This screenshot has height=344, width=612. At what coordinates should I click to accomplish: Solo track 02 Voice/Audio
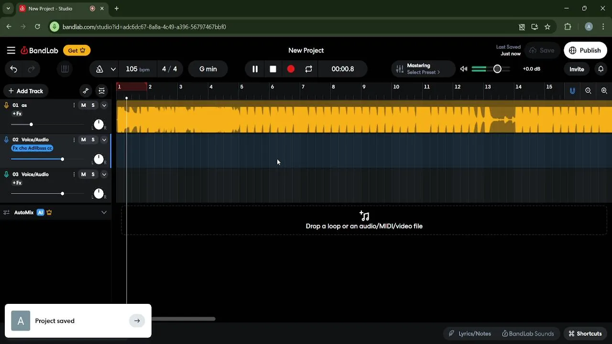[93, 140]
